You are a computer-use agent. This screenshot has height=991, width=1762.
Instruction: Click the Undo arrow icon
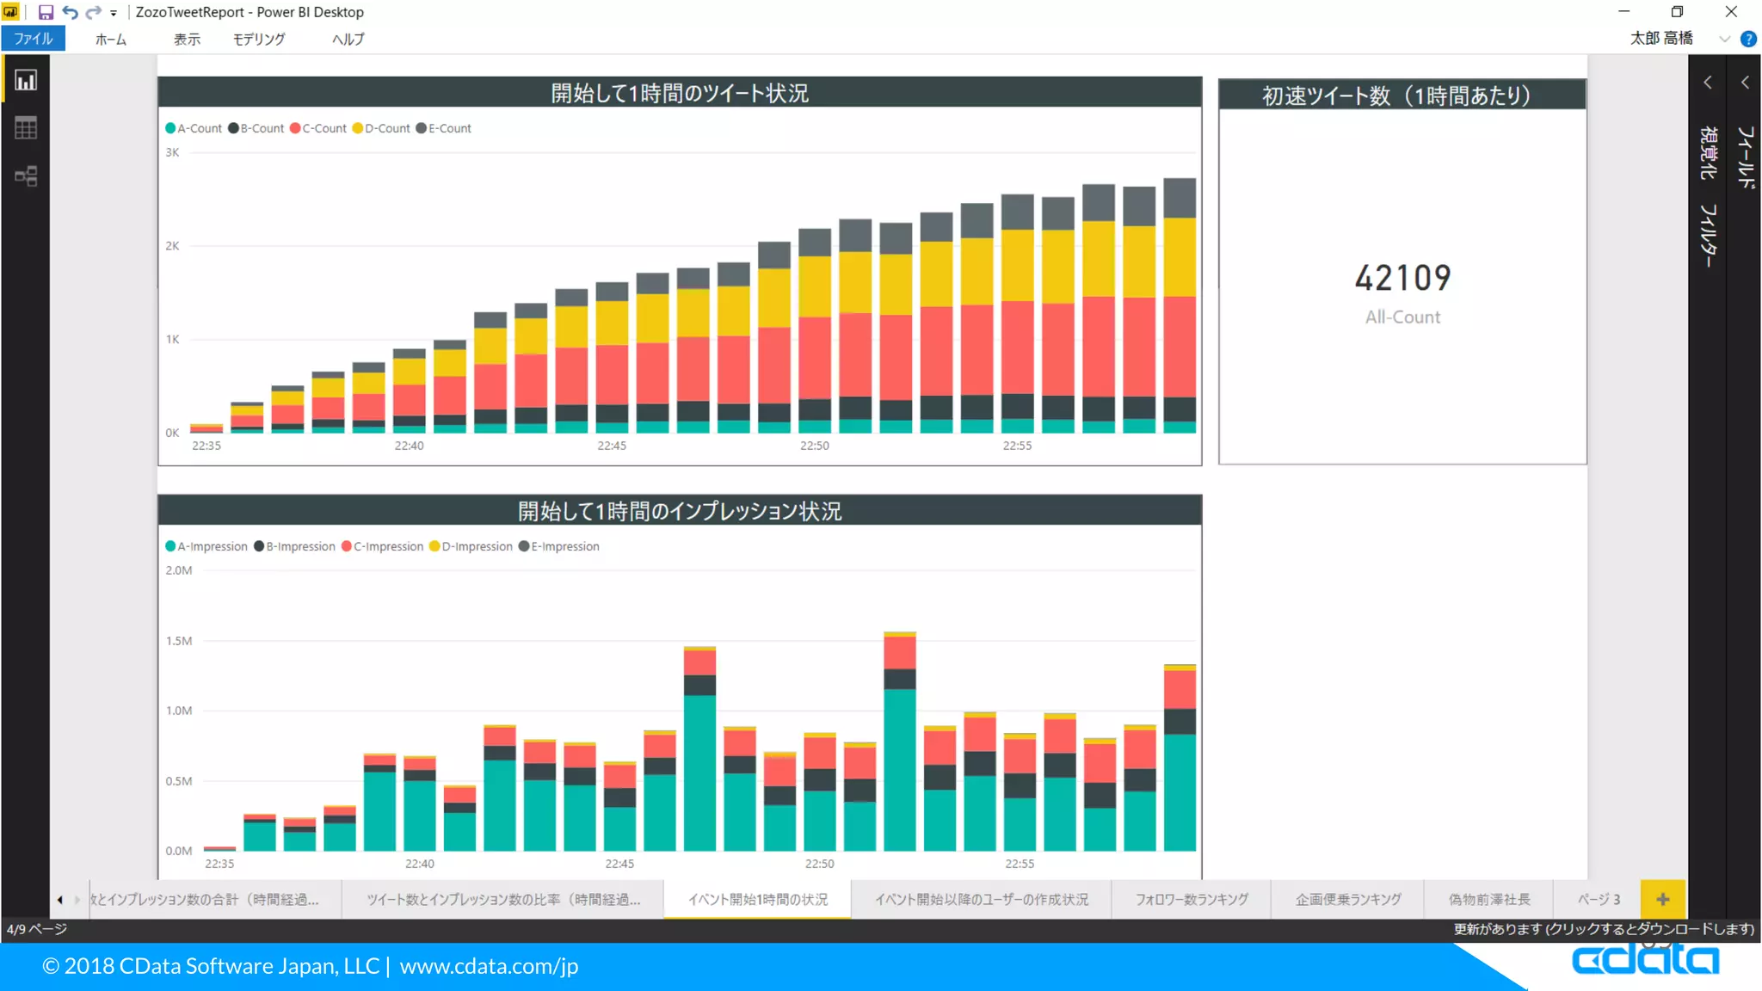(x=70, y=12)
